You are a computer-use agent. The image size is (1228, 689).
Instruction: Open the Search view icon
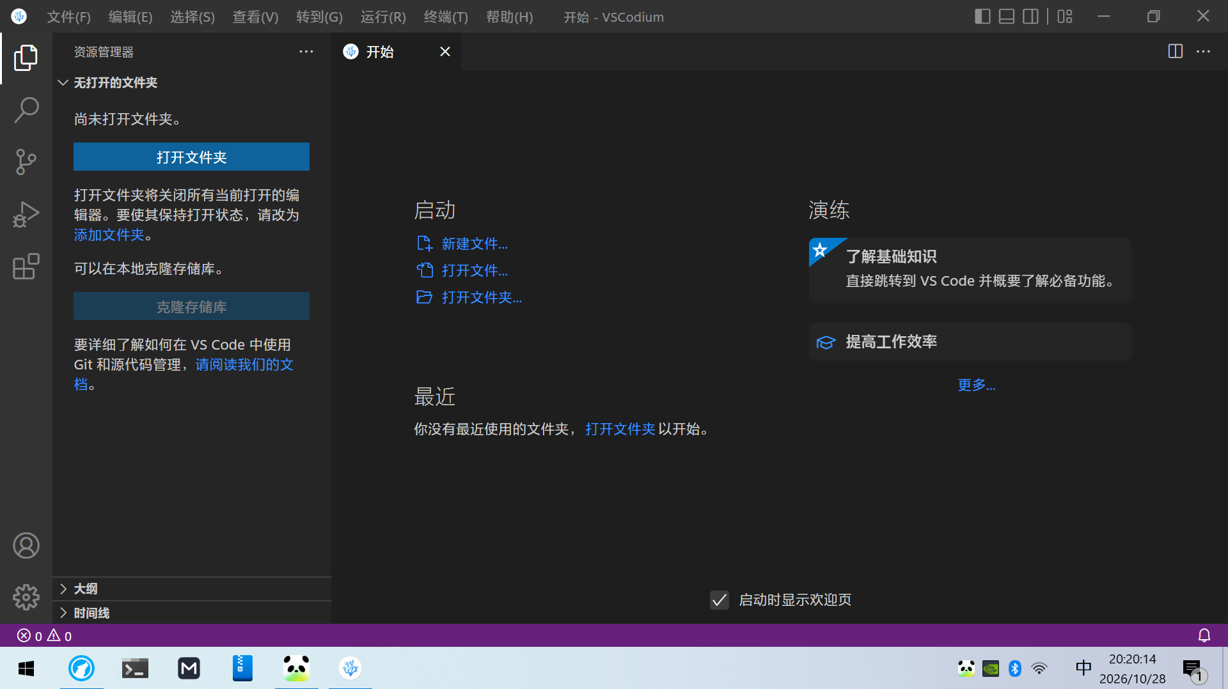[x=26, y=110]
